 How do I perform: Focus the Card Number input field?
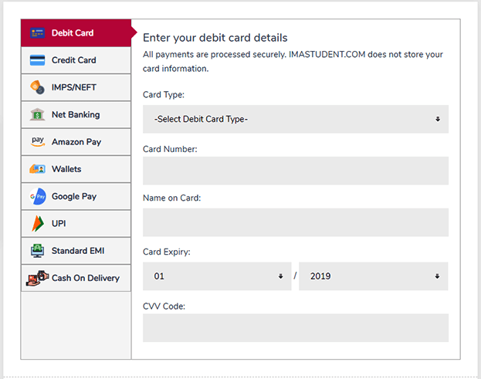(x=296, y=171)
